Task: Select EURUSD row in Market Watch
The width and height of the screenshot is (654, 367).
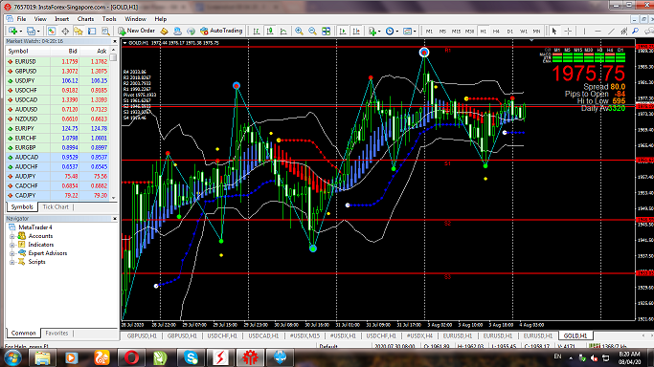Action: [x=57, y=61]
